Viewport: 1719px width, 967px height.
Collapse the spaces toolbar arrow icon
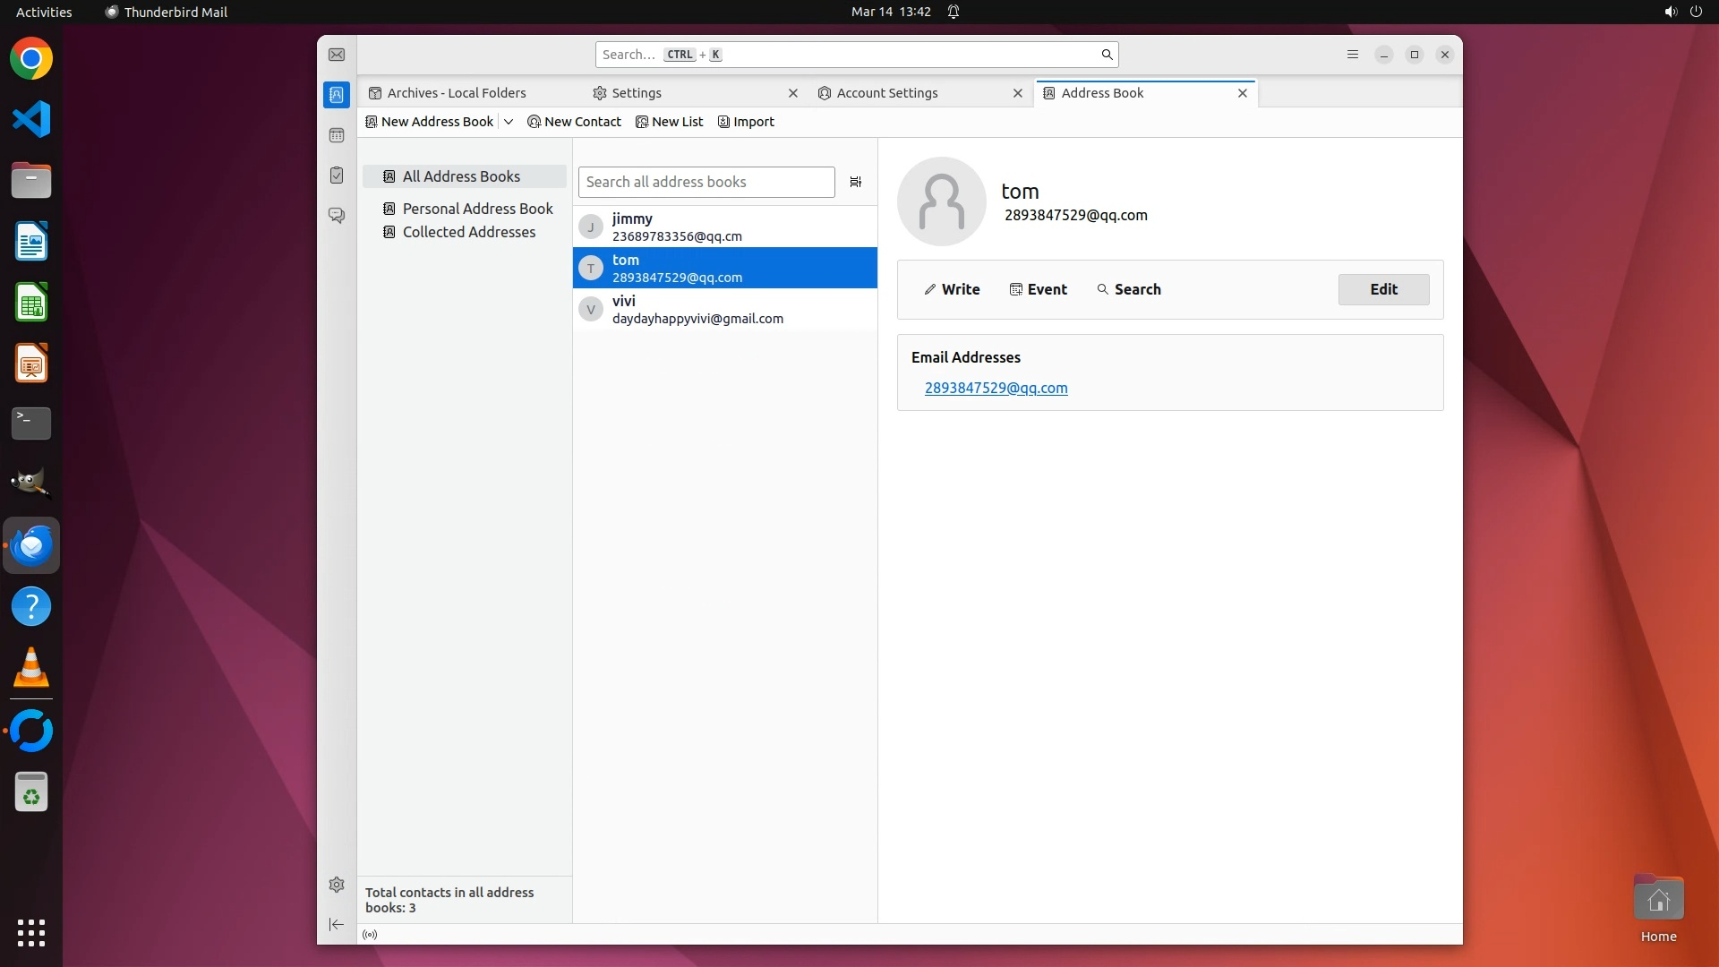point(337,924)
